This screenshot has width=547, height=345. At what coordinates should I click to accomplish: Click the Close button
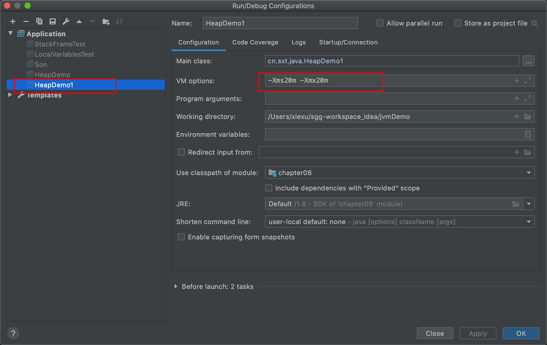tap(435, 333)
